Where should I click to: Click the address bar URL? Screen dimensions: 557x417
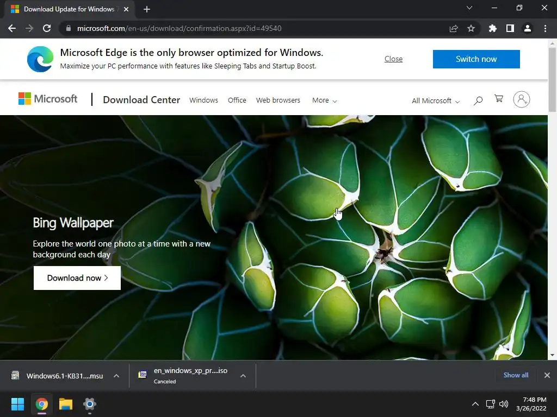click(x=180, y=28)
